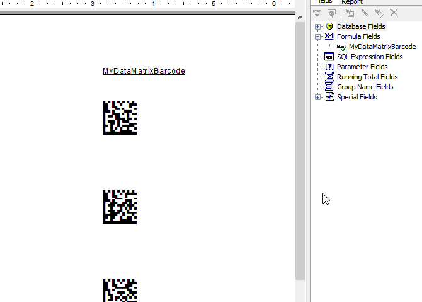Viewport: 422px width, 302px height.
Task: Click the Group Name Fields icon
Action: 329,87
